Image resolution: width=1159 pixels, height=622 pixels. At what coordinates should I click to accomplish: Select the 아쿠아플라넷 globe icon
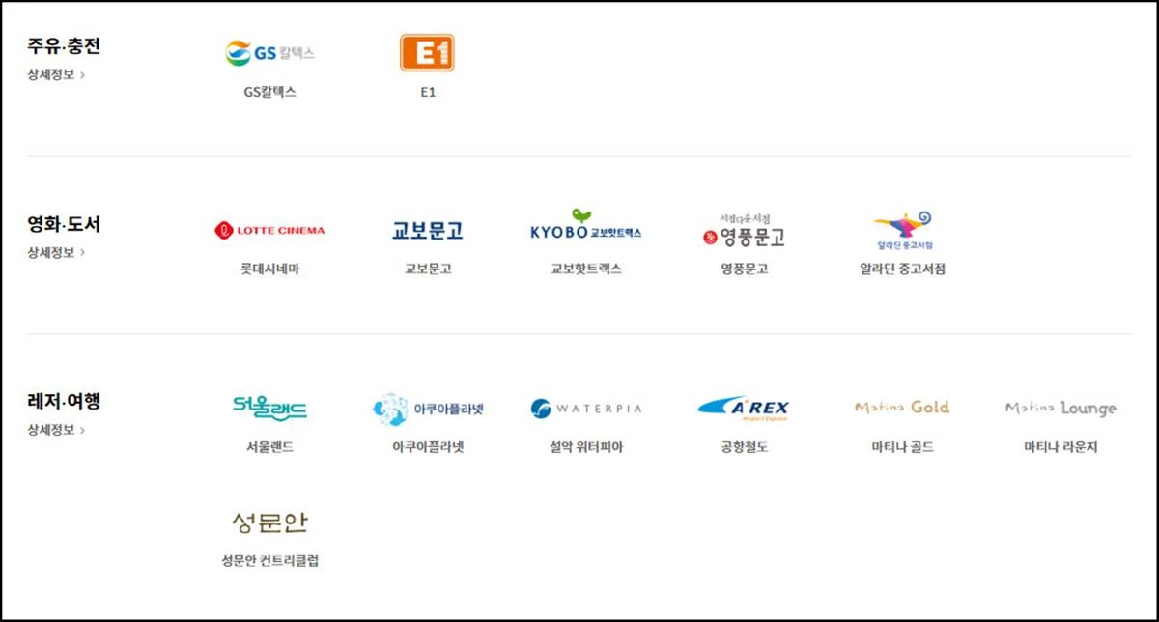coord(428,407)
